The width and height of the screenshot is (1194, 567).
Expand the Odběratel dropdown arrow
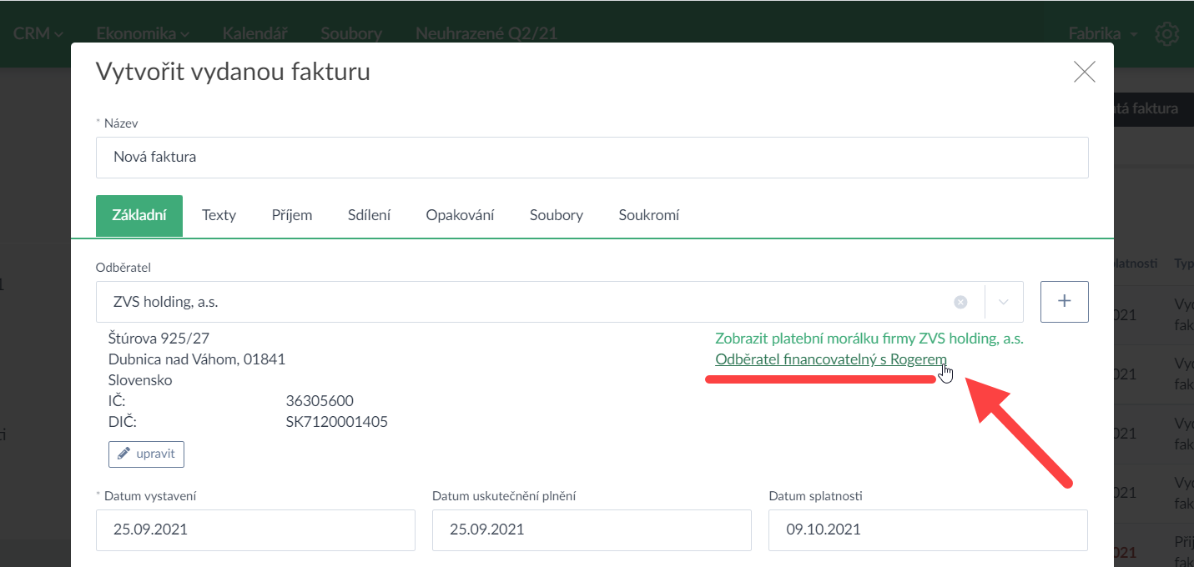click(x=1004, y=302)
